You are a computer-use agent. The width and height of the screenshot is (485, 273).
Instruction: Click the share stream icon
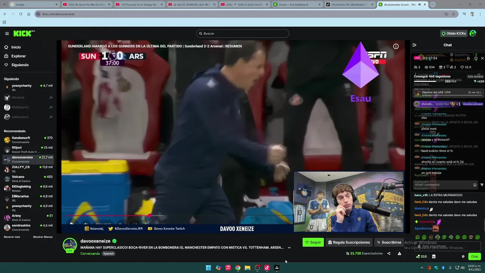tap(389, 254)
